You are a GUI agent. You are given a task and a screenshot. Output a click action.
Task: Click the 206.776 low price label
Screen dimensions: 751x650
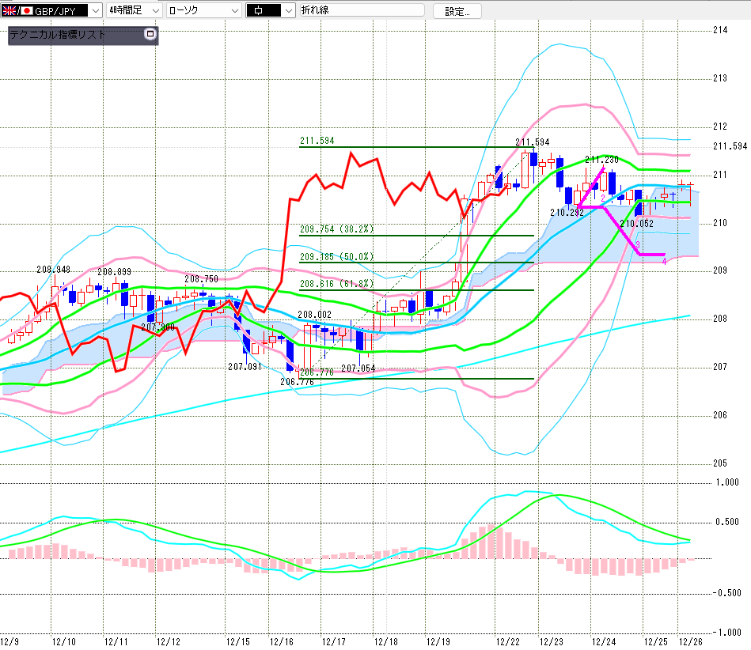pyautogui.click(x=297, y=382)
